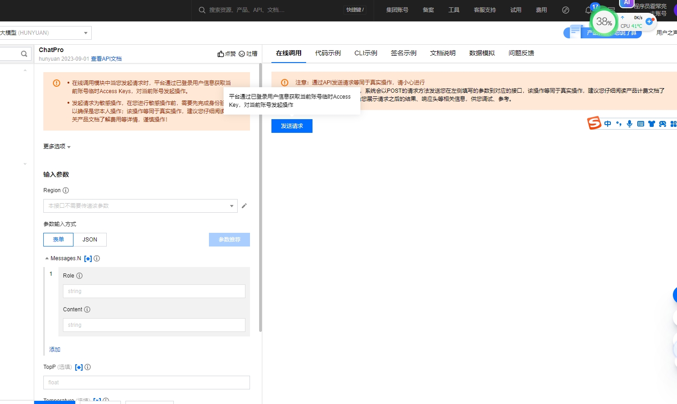Image resolution: width=677 pixels, height=404 pixels.
Task: Click the blue [*] marker beside TopP
Action: pos(79,367)
